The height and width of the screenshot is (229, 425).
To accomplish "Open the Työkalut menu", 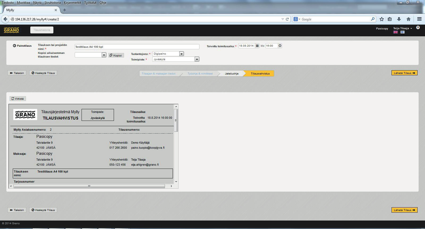I will 90,3.
